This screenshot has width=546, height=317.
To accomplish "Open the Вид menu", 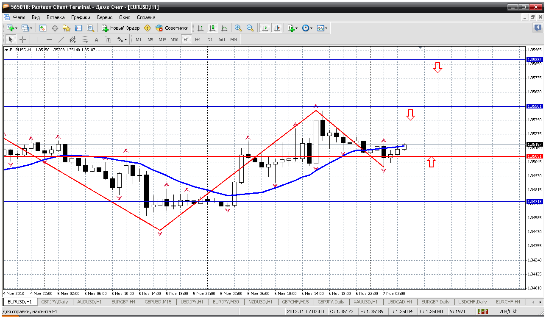I will [x=36, y=17].
